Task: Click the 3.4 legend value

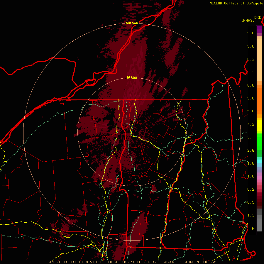Action: [251, 137]
